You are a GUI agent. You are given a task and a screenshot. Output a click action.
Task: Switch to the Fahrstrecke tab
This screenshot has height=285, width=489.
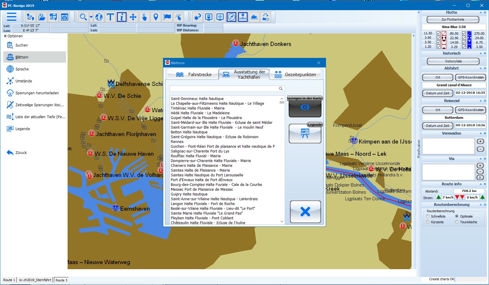pos(193,75)
